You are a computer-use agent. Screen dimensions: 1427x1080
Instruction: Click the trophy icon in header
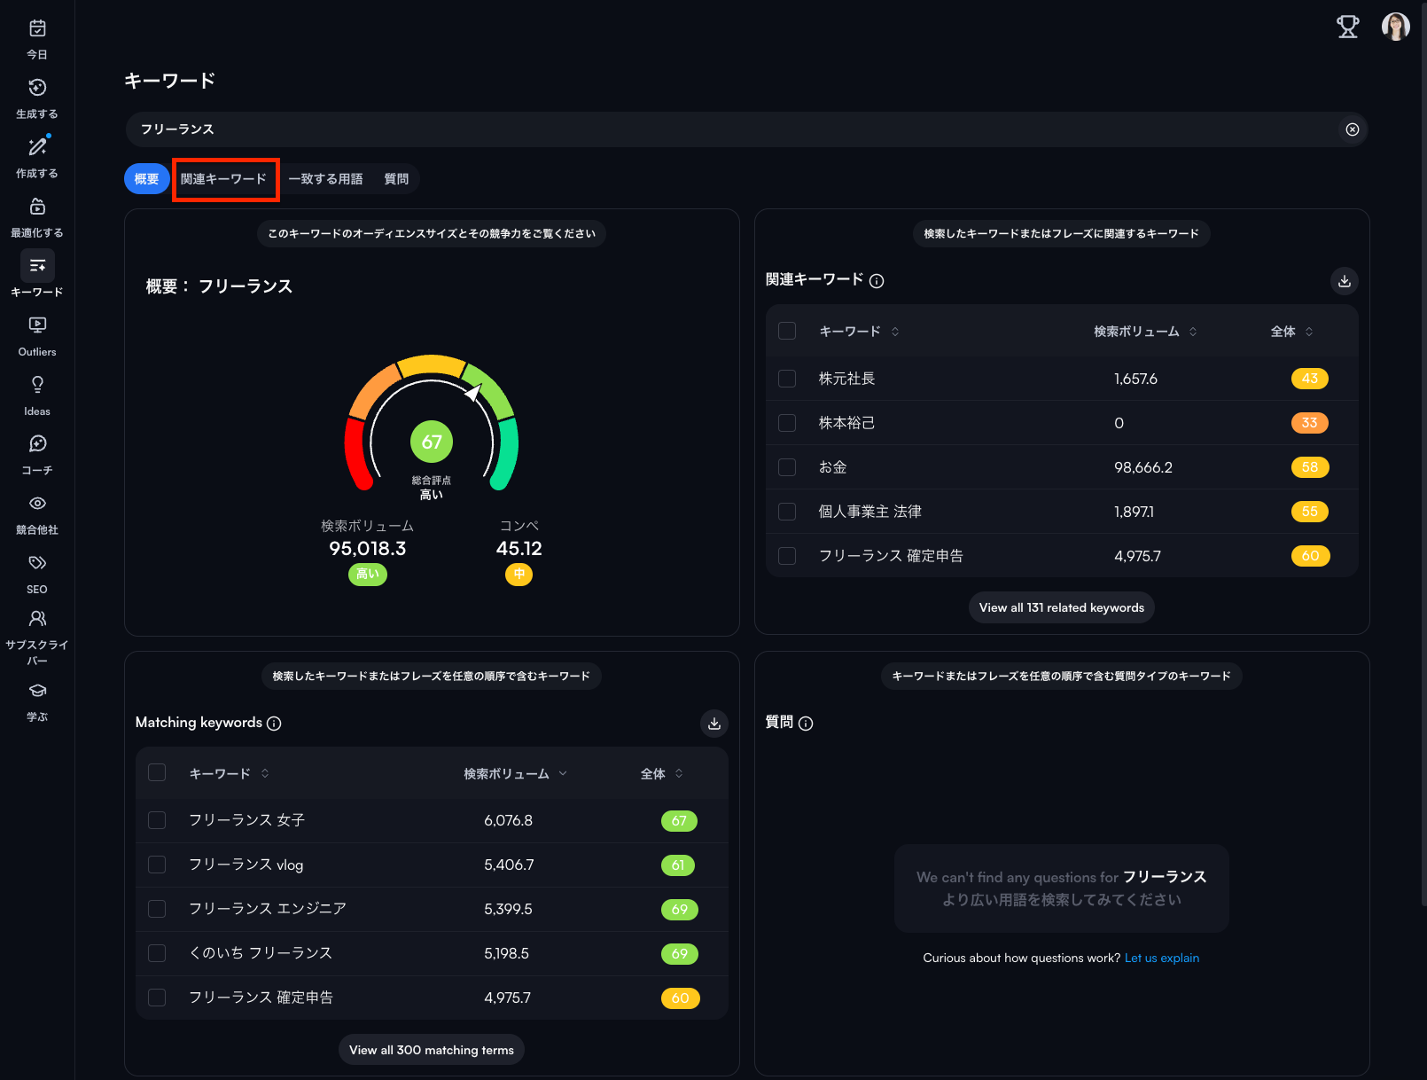(x=1347, y=27)
